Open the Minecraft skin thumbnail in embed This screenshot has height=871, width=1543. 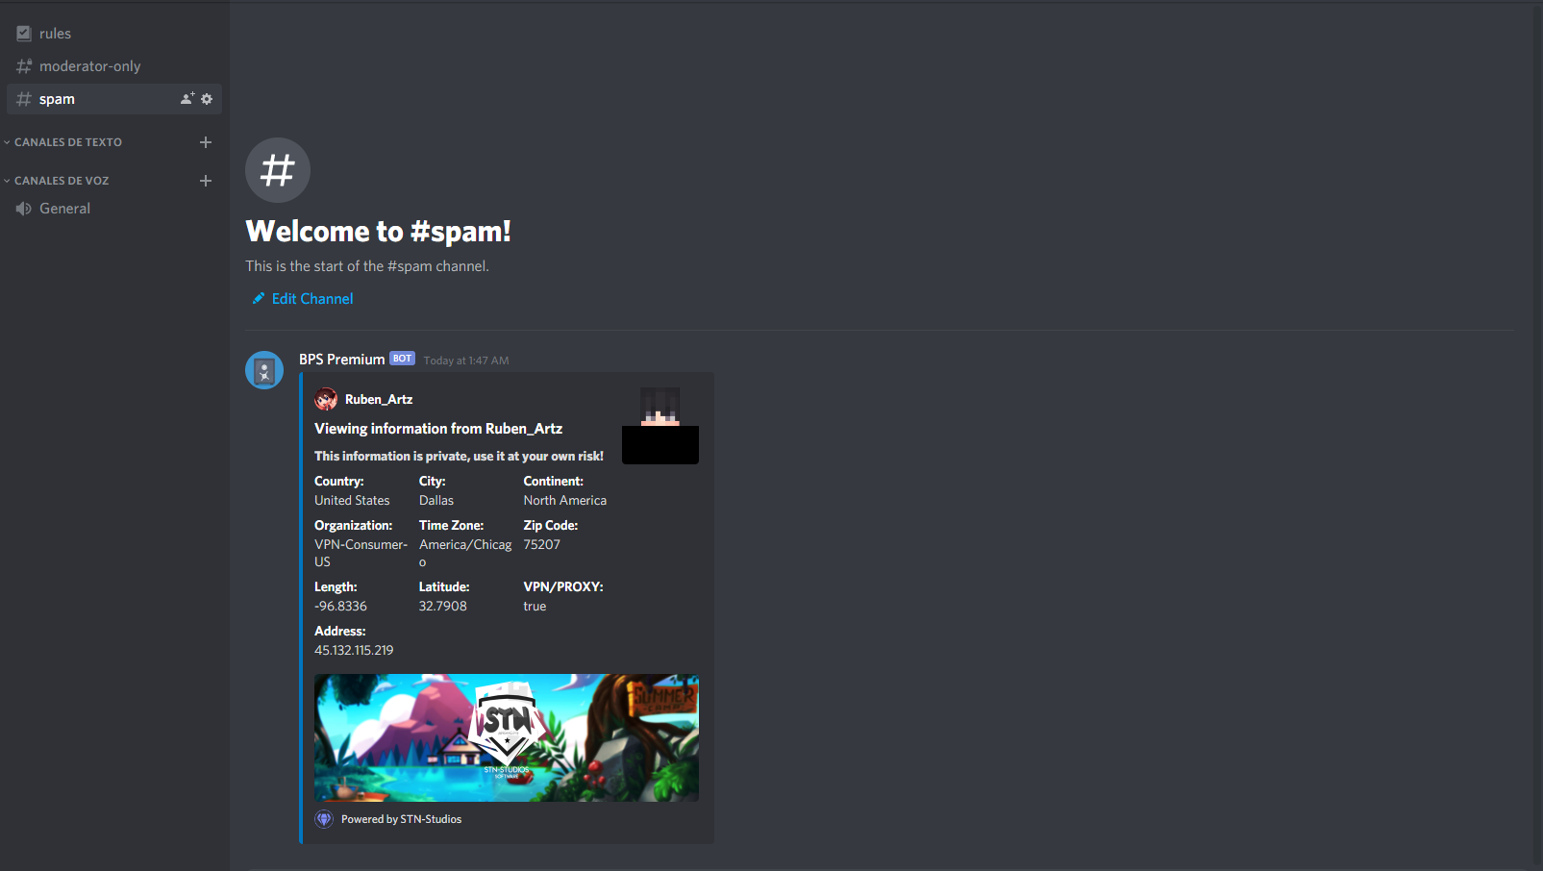(x=660, y=426)
